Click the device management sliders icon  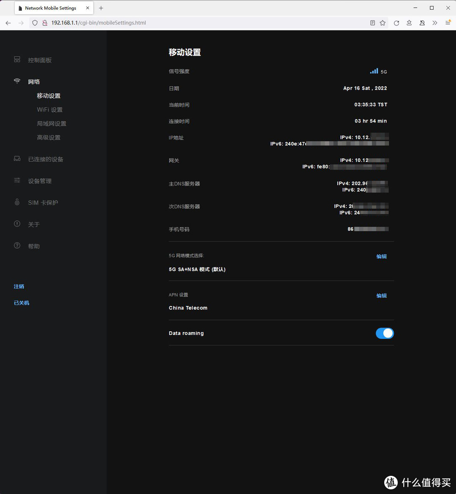17,180
